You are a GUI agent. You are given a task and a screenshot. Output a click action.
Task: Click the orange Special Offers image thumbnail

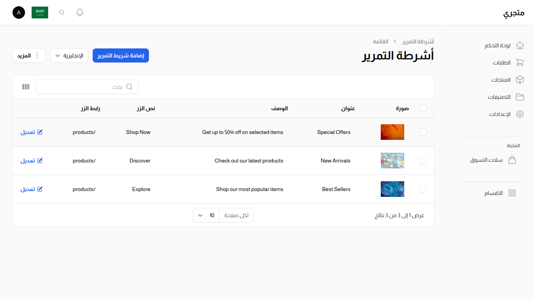tap(392, 132)
